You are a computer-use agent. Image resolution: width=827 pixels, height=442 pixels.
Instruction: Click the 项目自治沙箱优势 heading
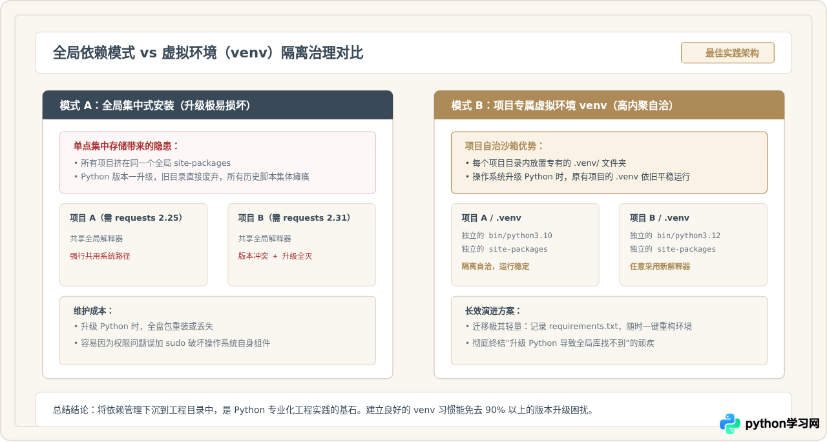pos(505,146)
